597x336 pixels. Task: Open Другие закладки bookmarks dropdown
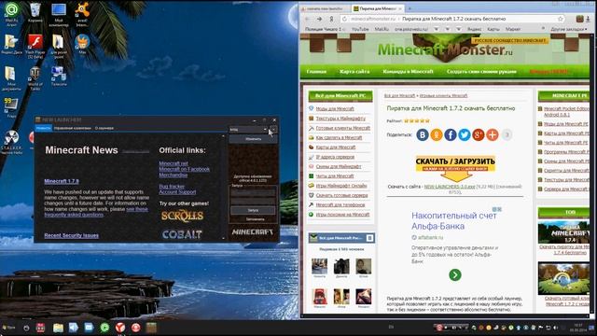569,29
